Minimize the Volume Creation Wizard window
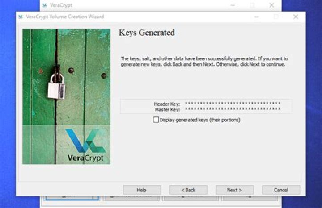 click(x=257, y=17)
